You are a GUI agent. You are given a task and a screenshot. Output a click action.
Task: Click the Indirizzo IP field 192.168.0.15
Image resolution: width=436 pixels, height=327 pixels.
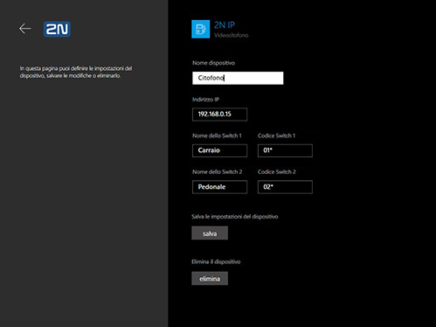click(219, 115)
